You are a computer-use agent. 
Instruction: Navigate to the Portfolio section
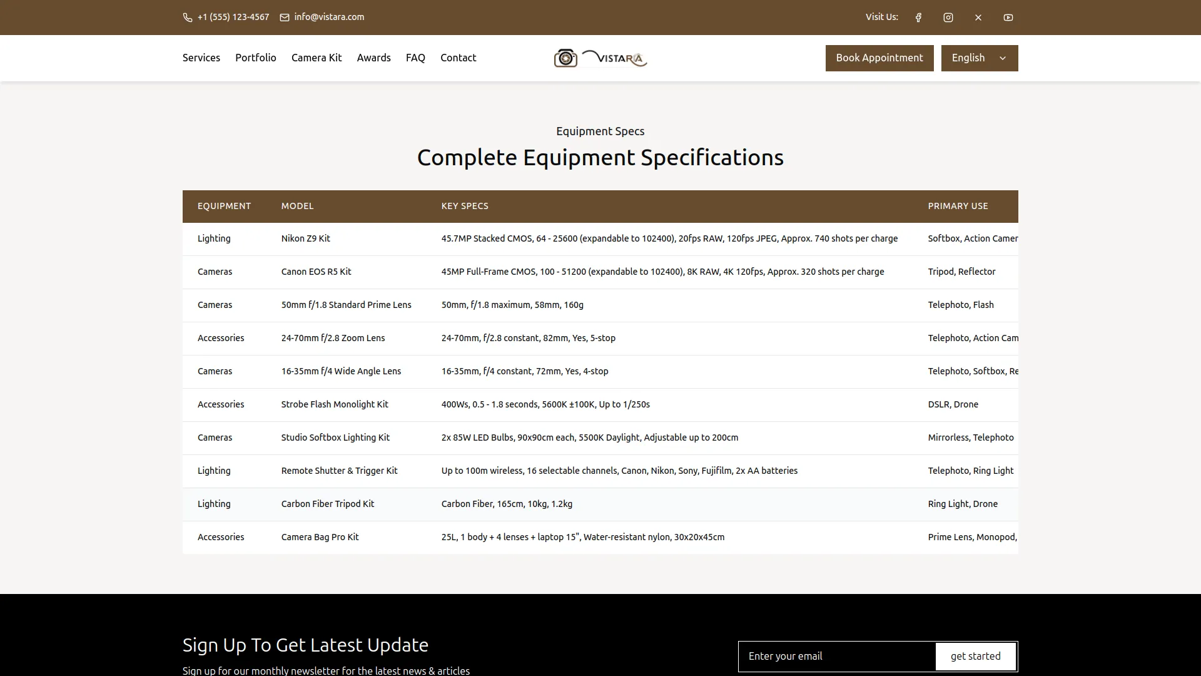point(255,58)
